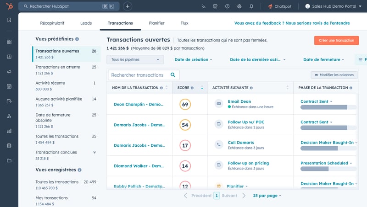Screen dimensions: 367x207
Task: Open the automation workflow sidebar icon
Action: (x=9, y=116)
